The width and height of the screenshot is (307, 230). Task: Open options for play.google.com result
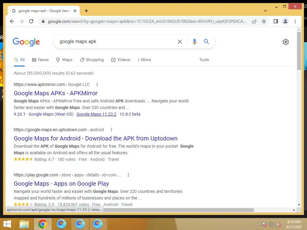tap(128, 175)
